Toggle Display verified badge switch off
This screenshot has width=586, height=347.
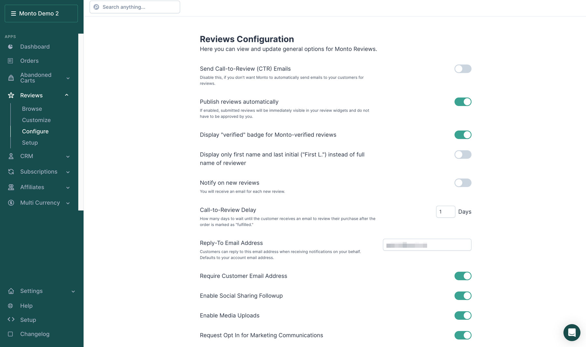click(x=463, y=135)
